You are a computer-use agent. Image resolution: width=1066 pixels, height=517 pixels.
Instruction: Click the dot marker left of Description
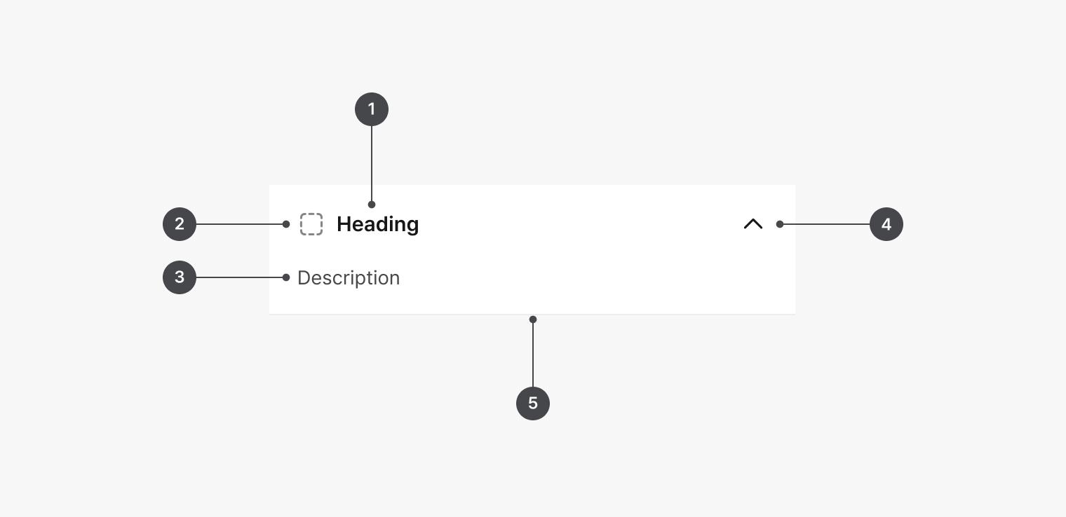(x=286, y=277)
